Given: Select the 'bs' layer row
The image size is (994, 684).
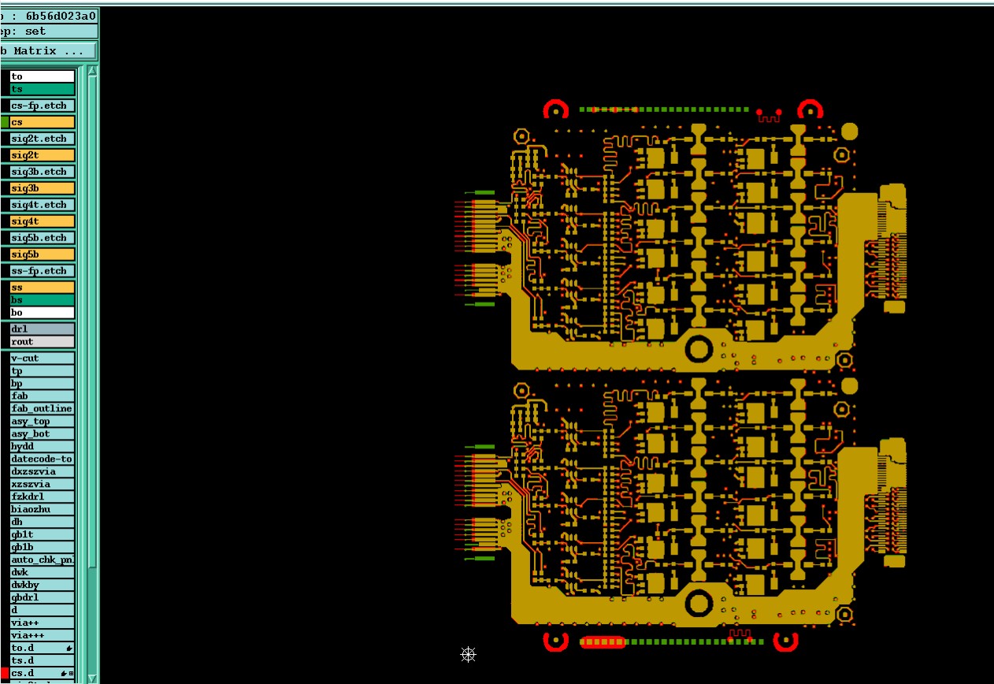Looking at the screenshot, I should click(43, 300).
